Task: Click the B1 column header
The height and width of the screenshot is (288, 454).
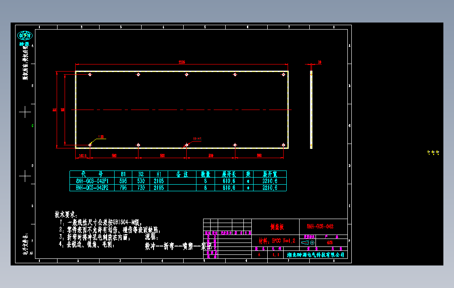Action: [x=123, y=174]
